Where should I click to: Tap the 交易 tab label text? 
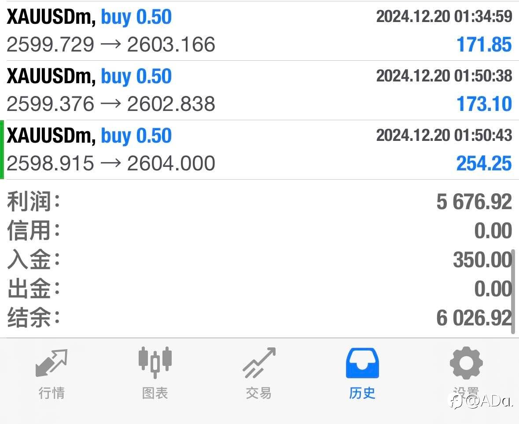click(259, 393)
